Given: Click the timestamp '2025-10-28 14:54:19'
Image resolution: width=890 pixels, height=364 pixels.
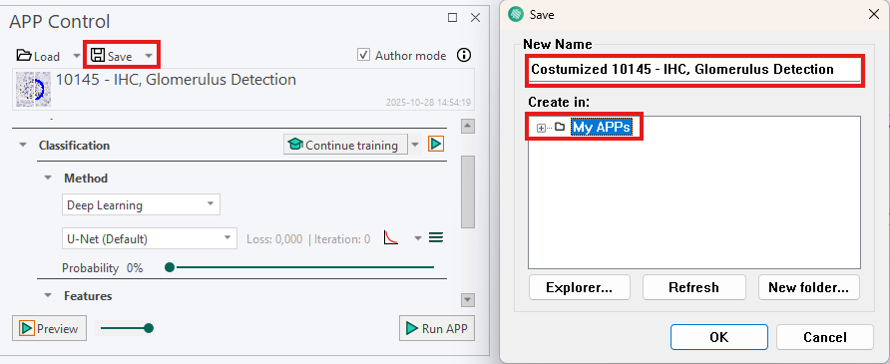Looking at the screenshot, I should 429,103.
